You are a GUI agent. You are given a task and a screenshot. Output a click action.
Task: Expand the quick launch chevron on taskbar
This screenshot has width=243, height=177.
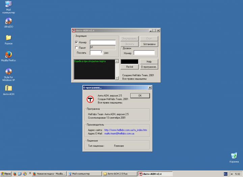click(30, 174)
